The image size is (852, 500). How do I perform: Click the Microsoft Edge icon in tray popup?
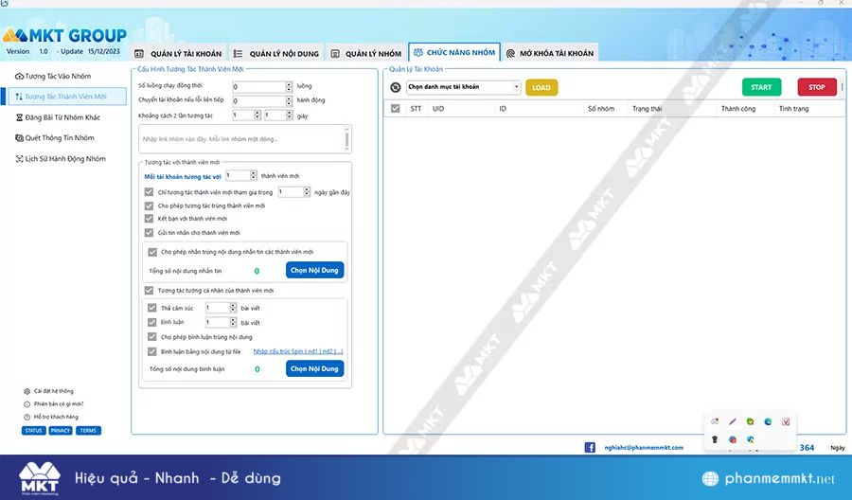click(x=768, y=421)
